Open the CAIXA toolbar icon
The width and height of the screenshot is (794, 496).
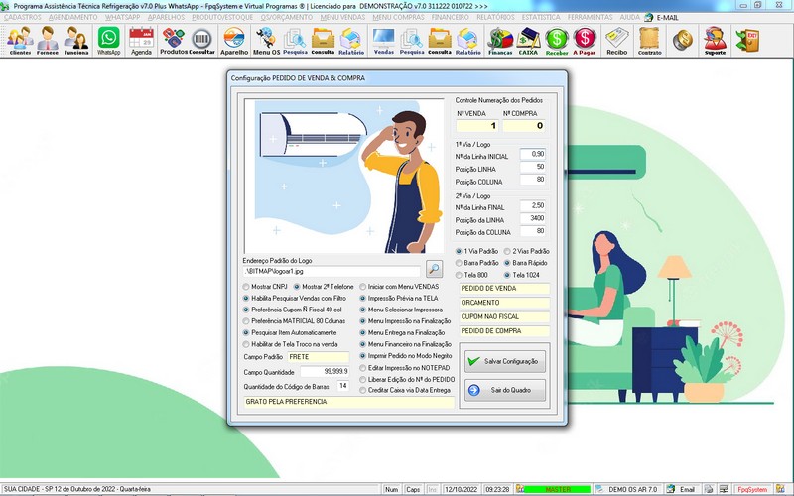(528, 41)
